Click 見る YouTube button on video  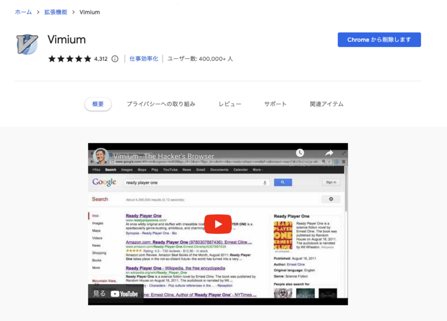[116, 294]
